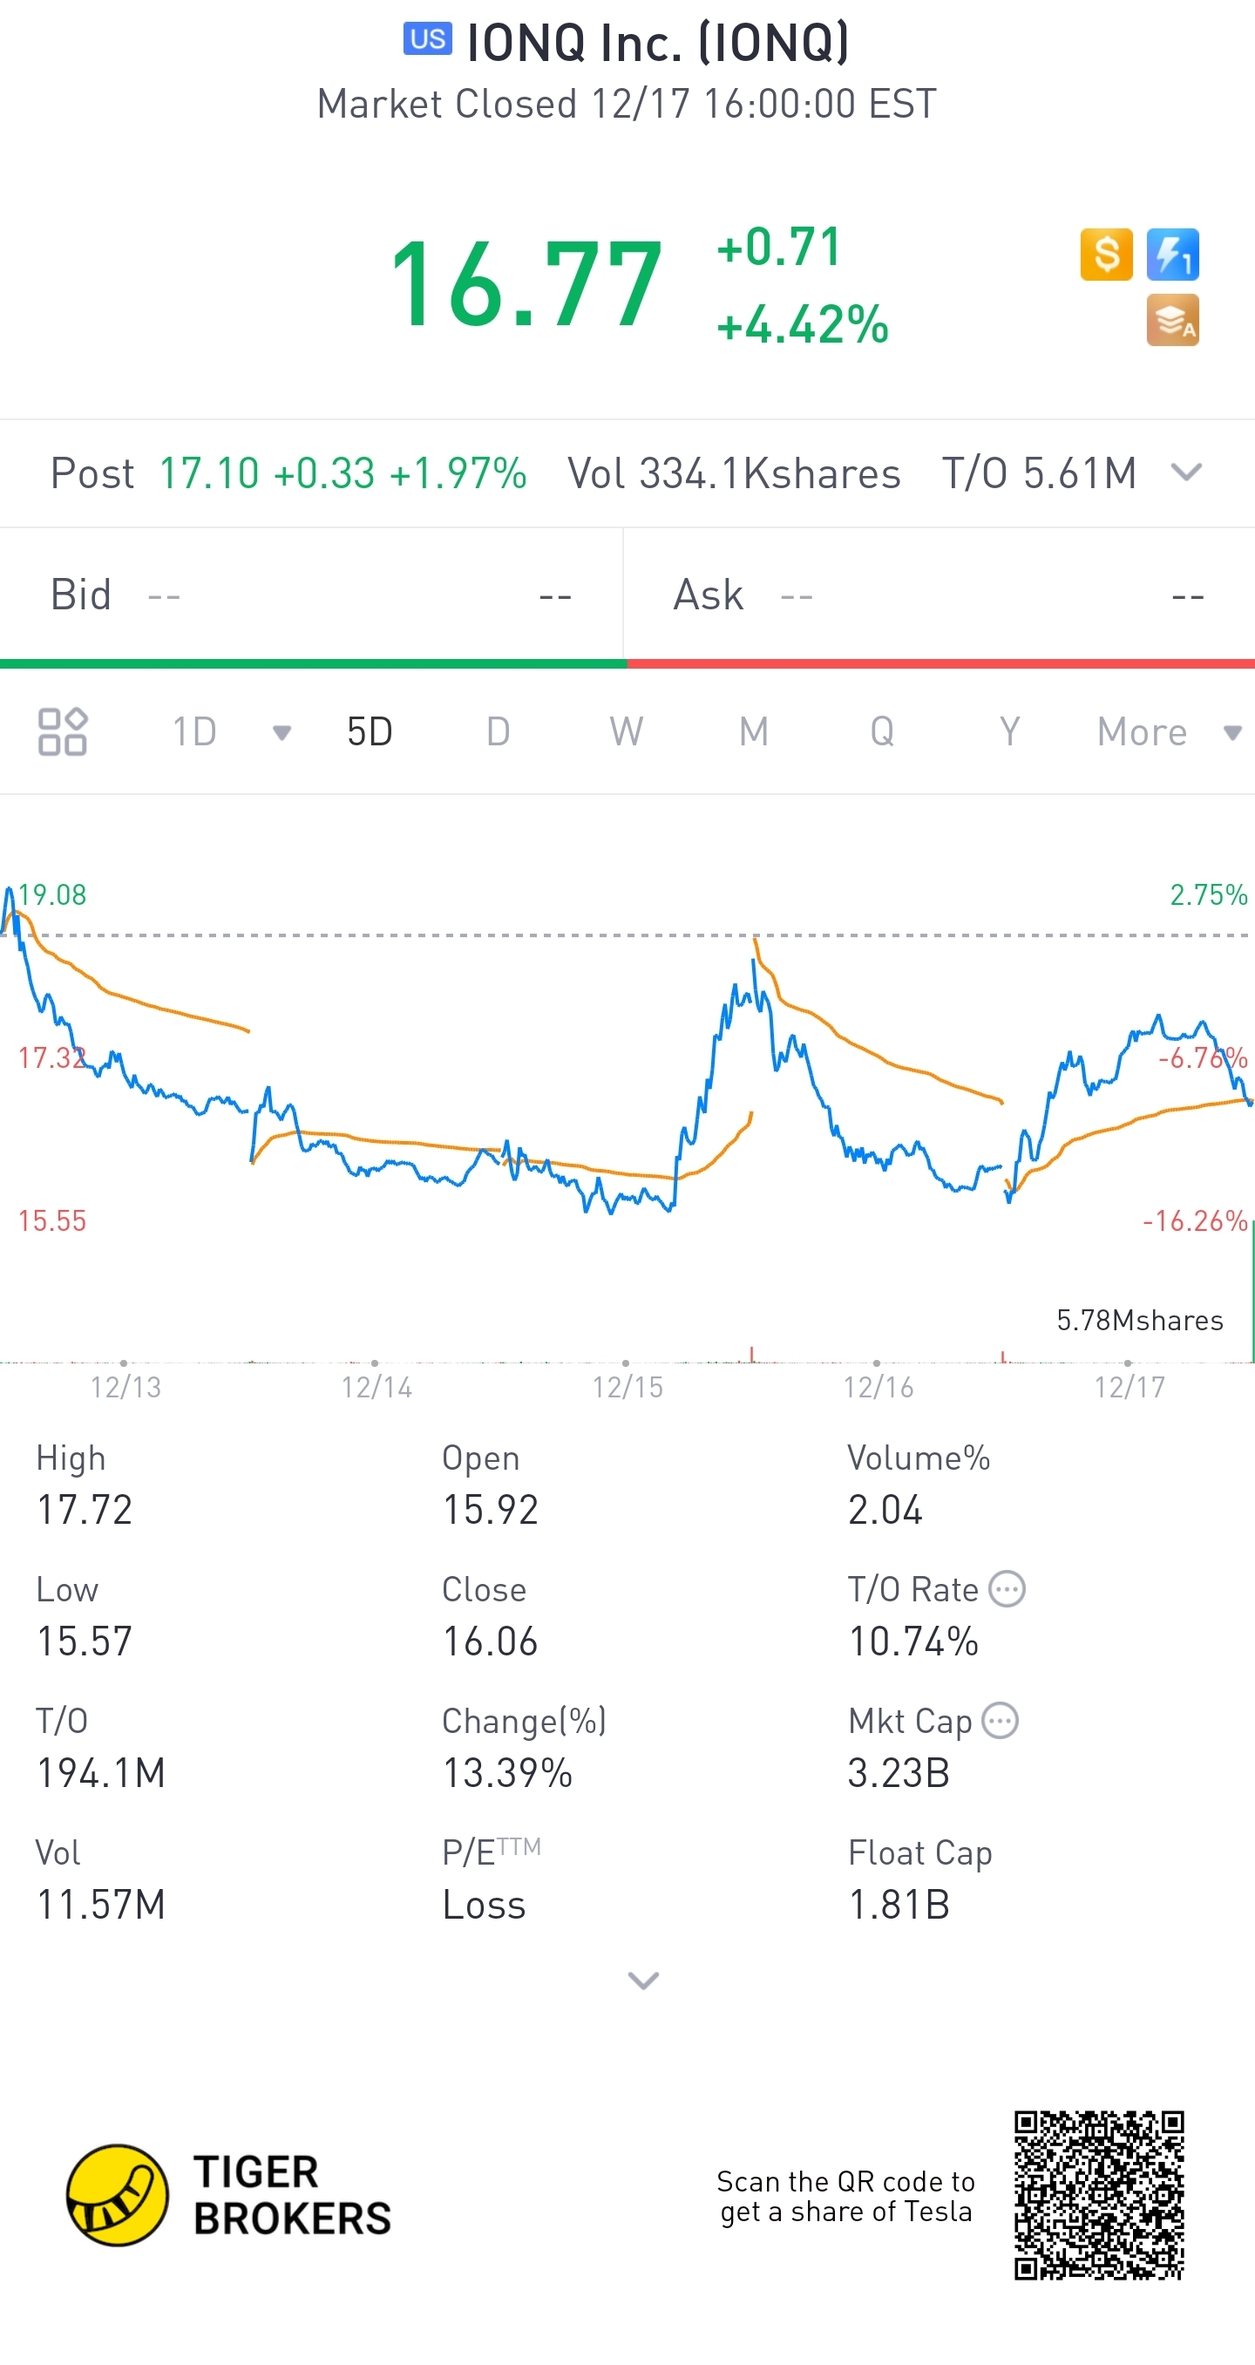The image size is (1255, 2365).
Task: Tap the Open 15.92 value
Action: [x=491, y=1510]
